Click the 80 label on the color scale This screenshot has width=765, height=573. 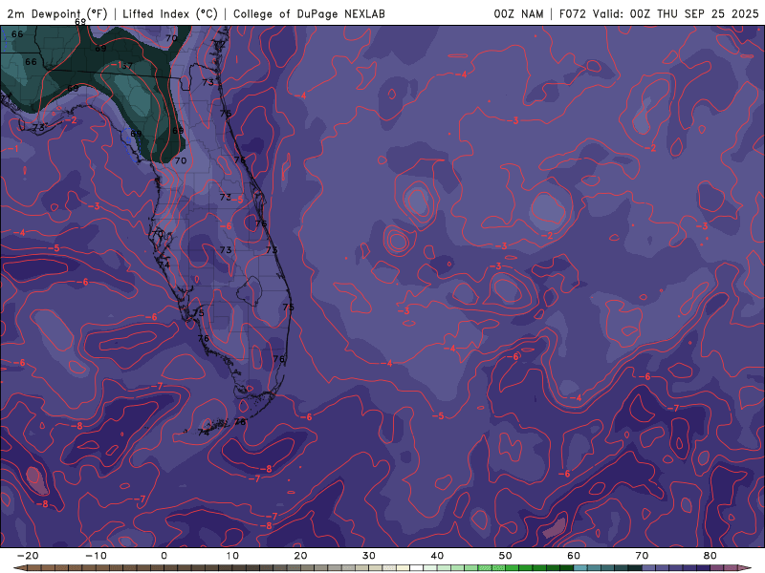point(710,556)
